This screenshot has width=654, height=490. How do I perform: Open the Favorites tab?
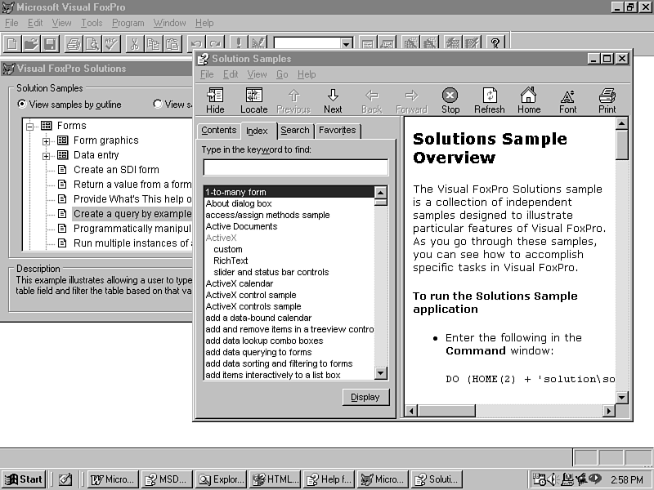[x=337, y=130]
